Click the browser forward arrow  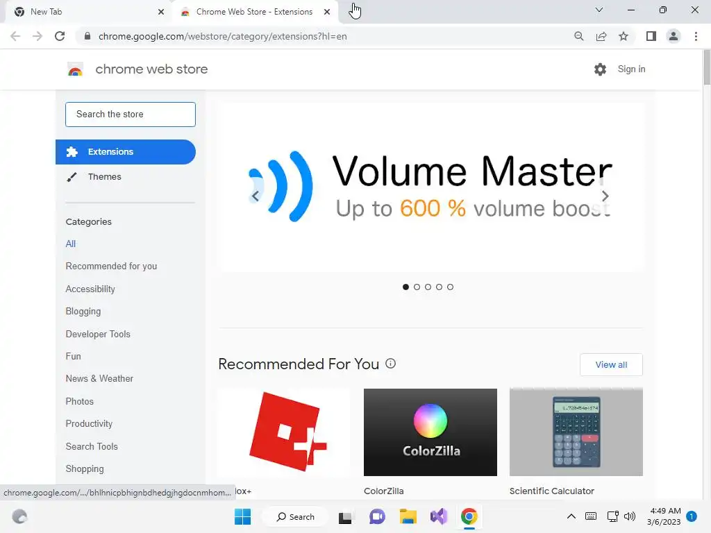coord(37,36)
